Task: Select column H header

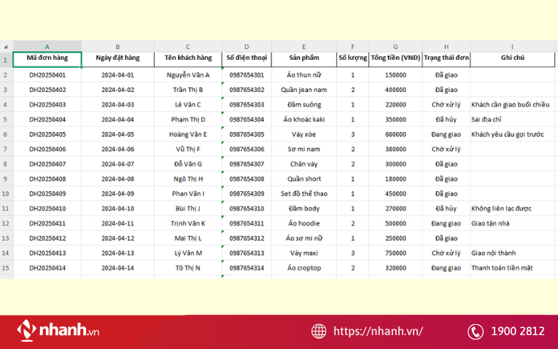Action: coord(446,47)
